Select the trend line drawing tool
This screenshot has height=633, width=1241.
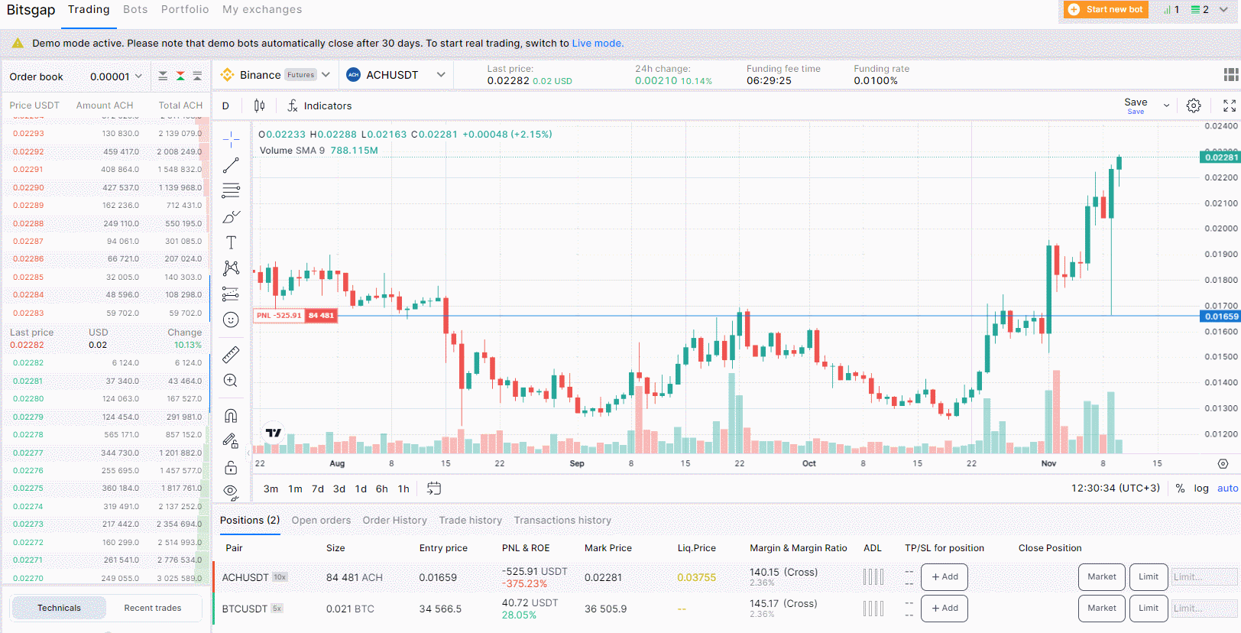click(231, 165)
